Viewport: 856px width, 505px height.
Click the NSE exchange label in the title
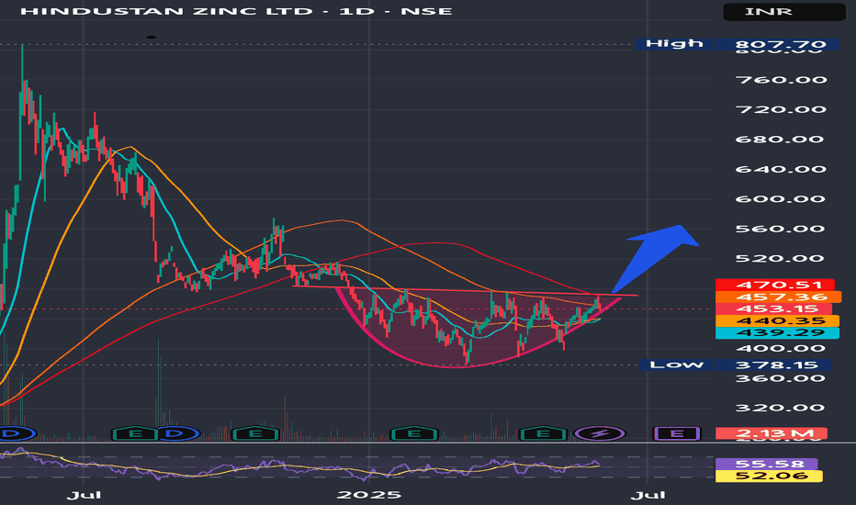pos(426,11)
